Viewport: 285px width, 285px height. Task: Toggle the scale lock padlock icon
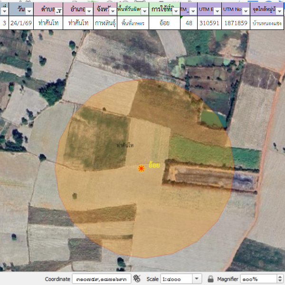[x=210, y=279]
